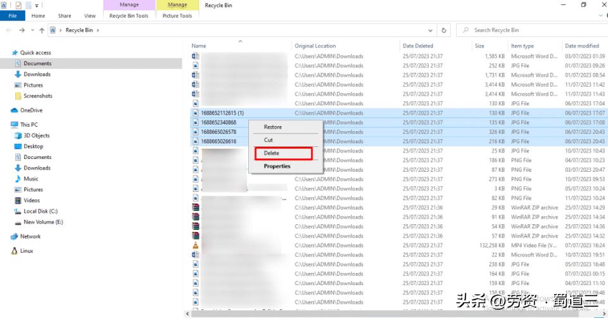Switch to the Home ribbon tab
This screenshot has width=608, height=318.
[x=38, y=16]
